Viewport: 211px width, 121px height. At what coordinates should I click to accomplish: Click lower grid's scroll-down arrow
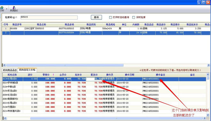coord(208,115)
